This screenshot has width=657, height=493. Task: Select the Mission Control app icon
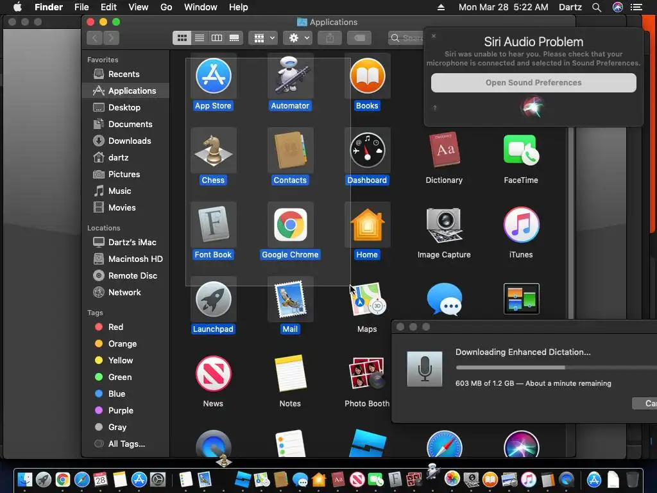[521, 299]
